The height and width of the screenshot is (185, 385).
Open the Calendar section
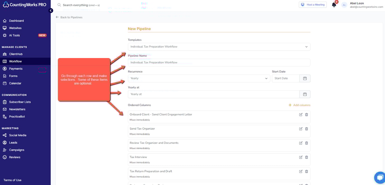click(15, 83)
